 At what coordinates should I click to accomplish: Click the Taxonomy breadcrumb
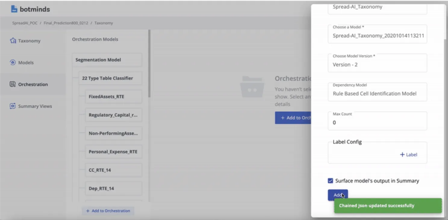pyautogui.click(x=104, y=23)
